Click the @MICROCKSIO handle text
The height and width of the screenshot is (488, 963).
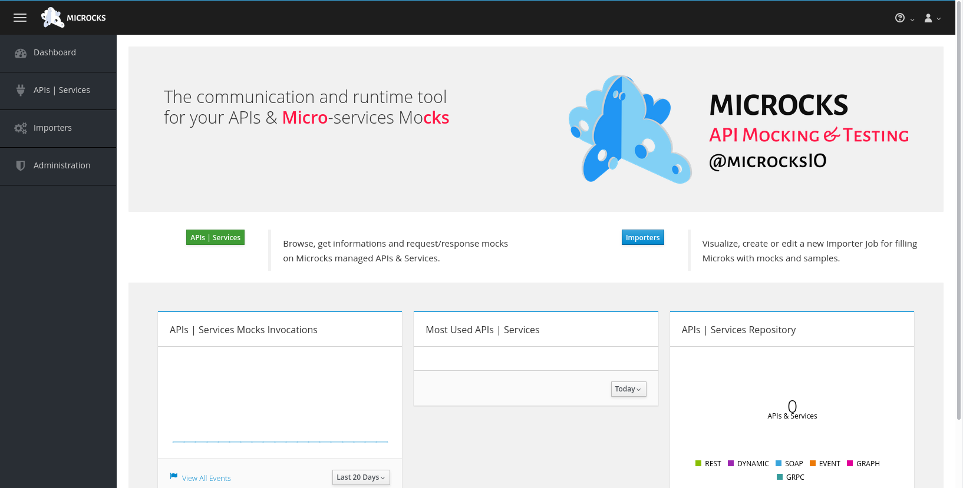click(768, 161)
